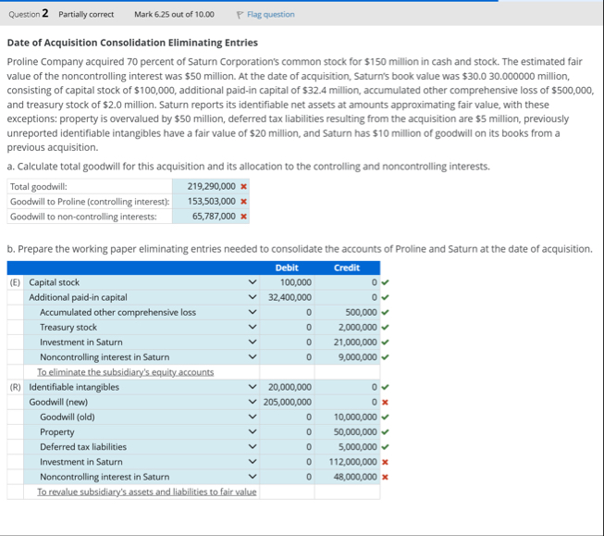Click the Debit column header

click(287, 268)
